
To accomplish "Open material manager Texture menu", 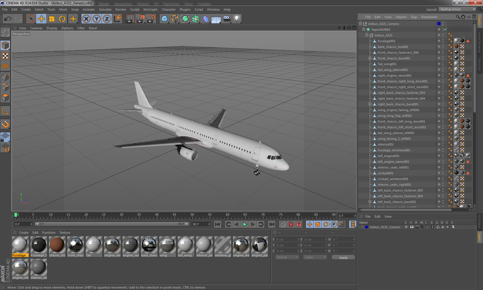I will 65,233.
